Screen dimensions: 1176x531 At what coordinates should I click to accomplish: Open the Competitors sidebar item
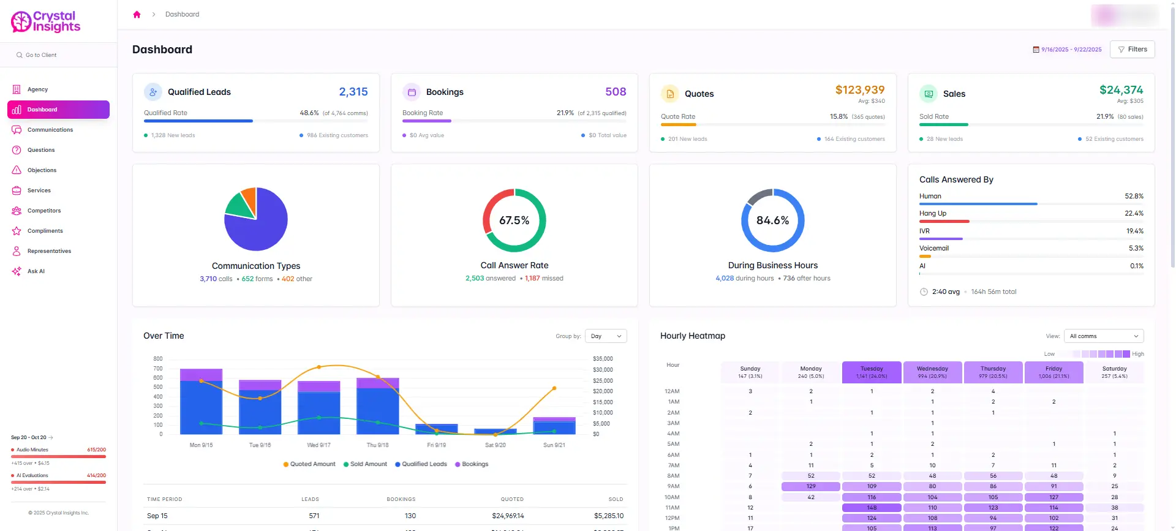[x=43, y=211]
